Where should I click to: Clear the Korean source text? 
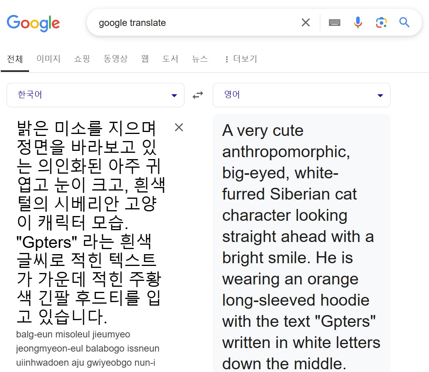point(179,127)
